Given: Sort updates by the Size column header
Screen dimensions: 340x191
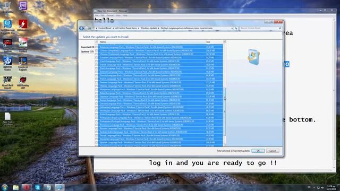Looking at the screenshot, I should tap(214, 42).
